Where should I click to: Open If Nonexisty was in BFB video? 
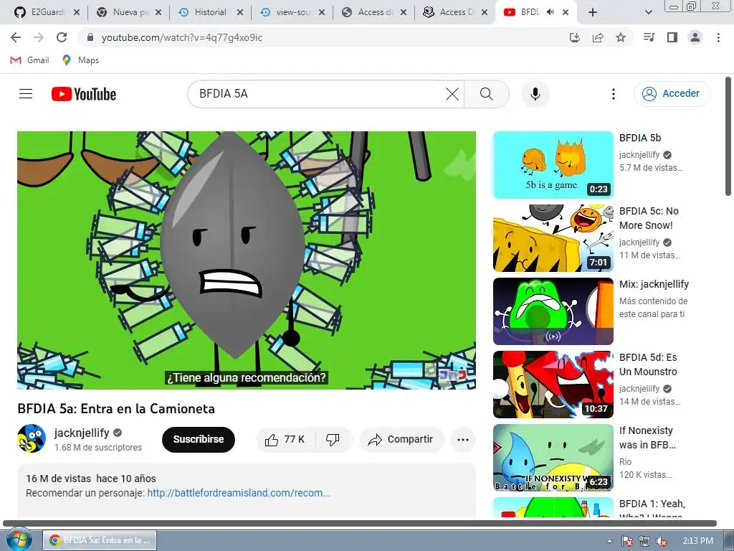553,457
